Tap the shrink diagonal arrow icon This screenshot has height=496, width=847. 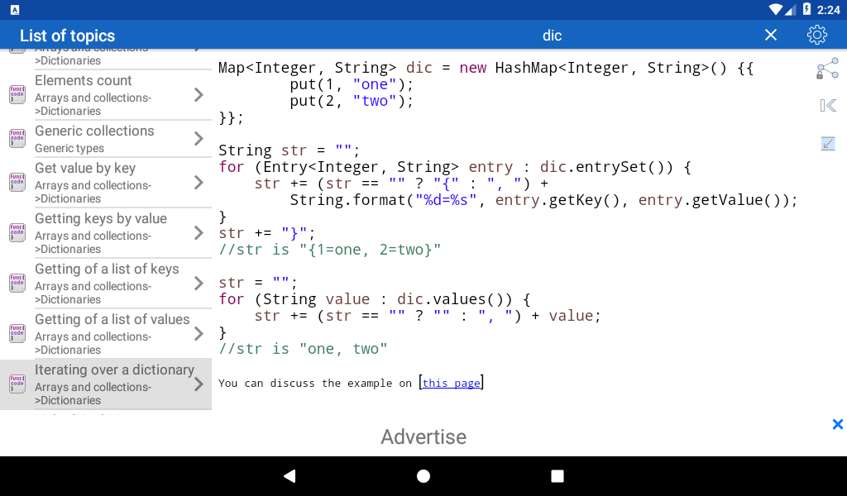coord(827,144)
